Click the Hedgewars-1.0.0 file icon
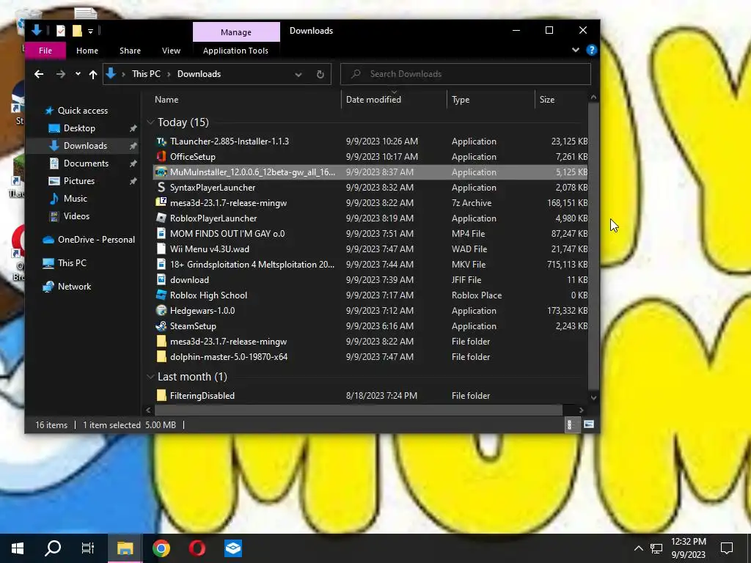Image resolution: width=751 pixels, height=563 pixels. (x=161, y=310)
